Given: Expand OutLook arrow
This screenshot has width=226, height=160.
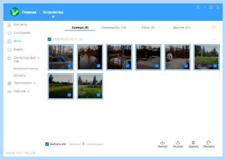Looking at the screenshot, I should click(x=28, y=91).
